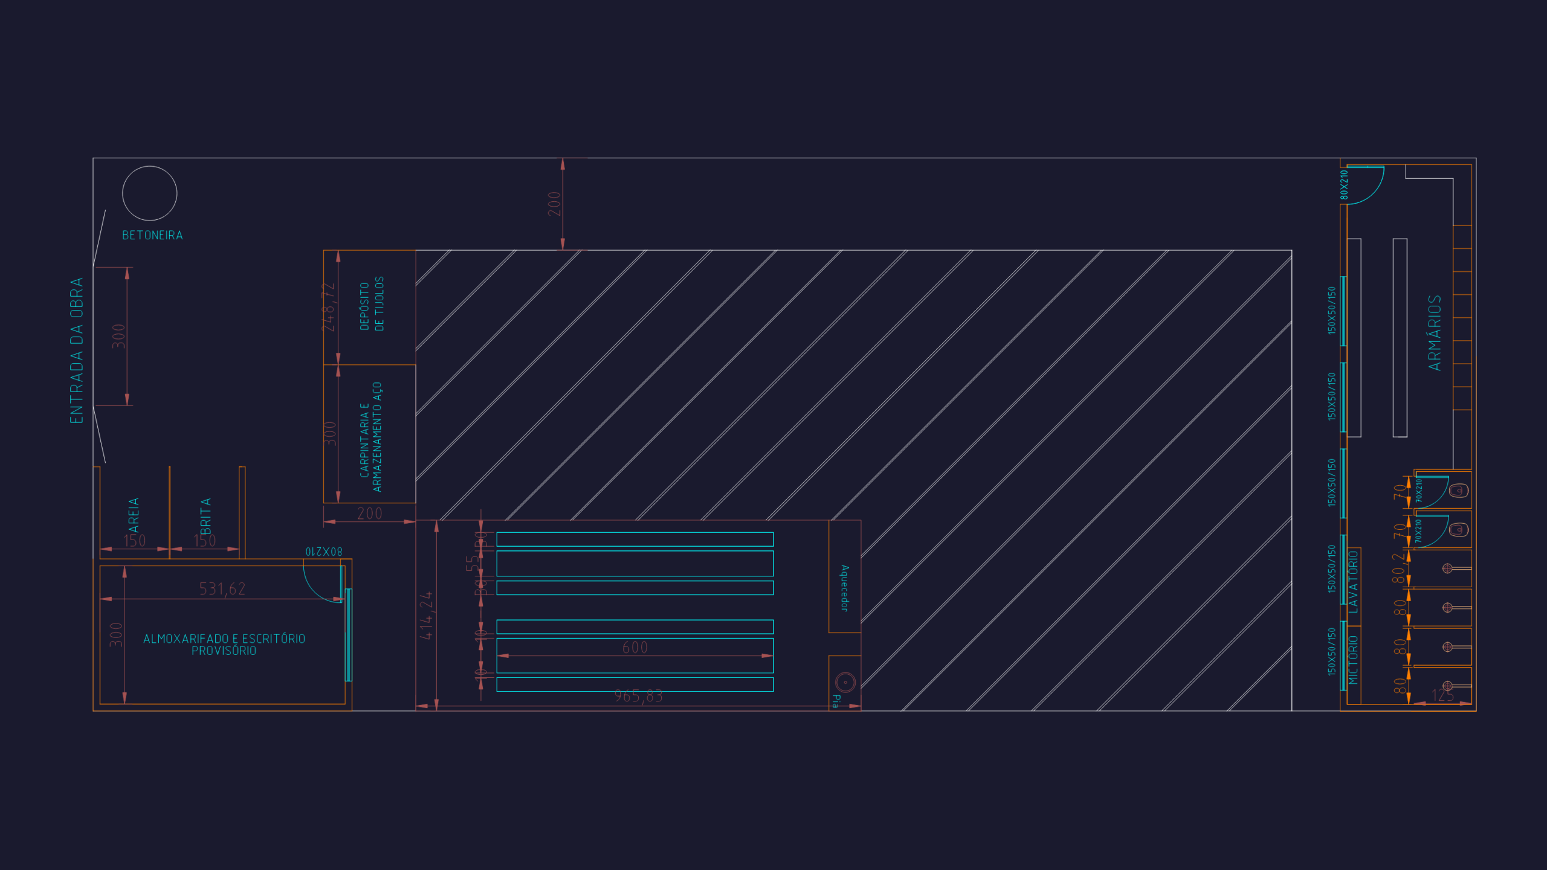Click ALMOXARIFADO E ESCRITÓRIO PROVISÓRIO label
The width and height of the screenshot is (1547, 870).
click(x=224, y=645)
